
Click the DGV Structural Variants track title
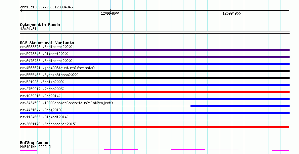(x=47, y=43)
